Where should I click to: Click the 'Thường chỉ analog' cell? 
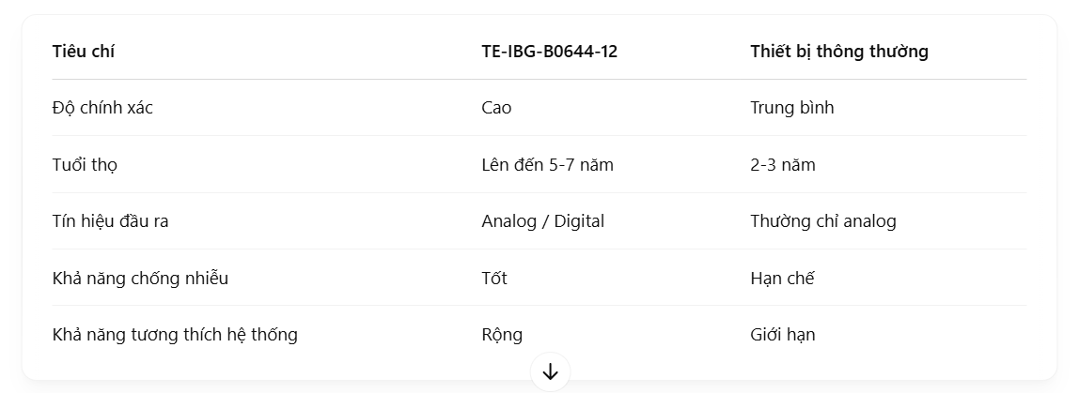[823, 221]
